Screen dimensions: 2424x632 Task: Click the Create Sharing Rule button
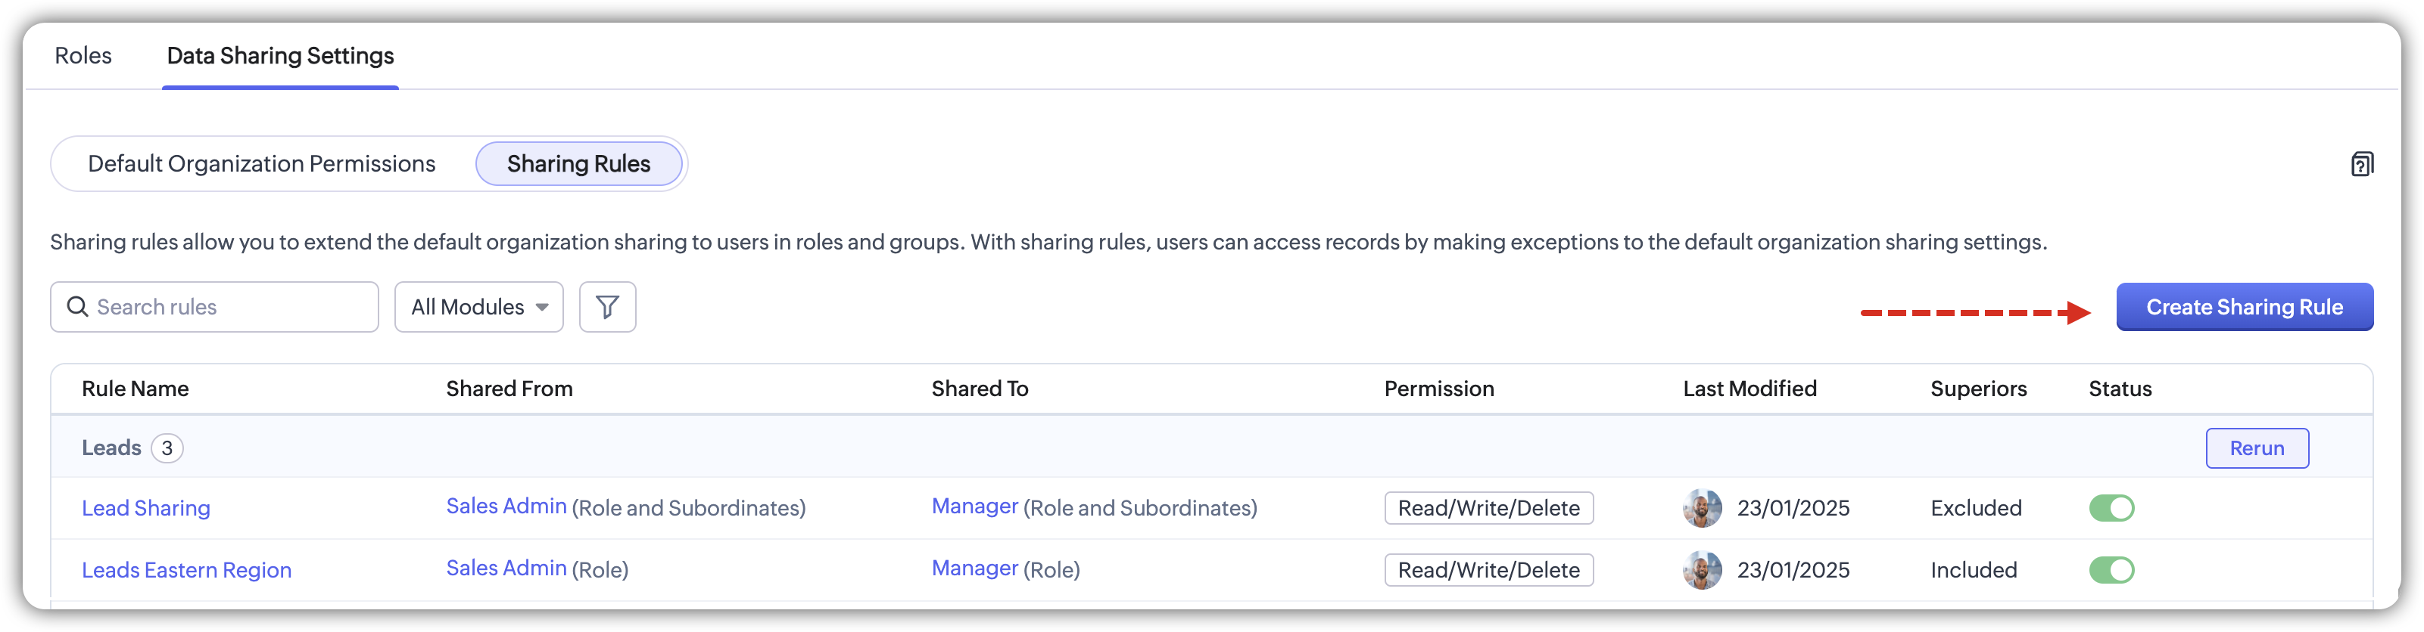click(2243, 307)
